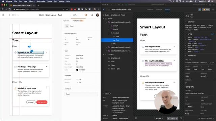The height and width of the screenshot is (121, 216).
Task: Close the Min-height not set toast in browser
Action: point(47,52)
